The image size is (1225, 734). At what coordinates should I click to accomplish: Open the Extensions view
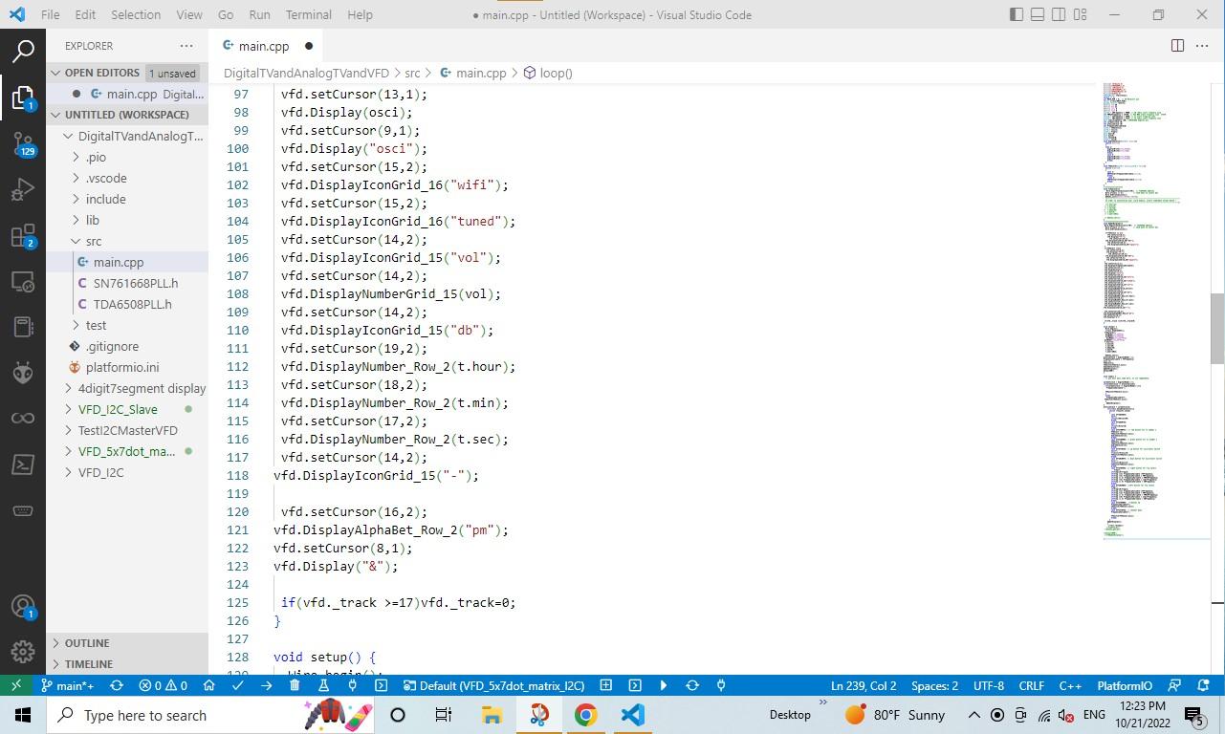coord(23,235)
